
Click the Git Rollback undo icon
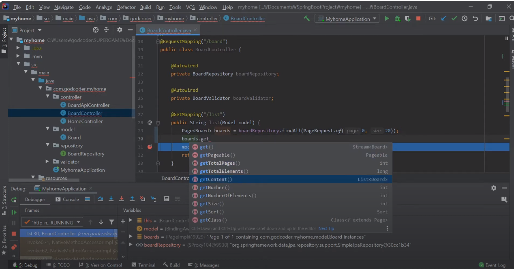pos(475,18)
